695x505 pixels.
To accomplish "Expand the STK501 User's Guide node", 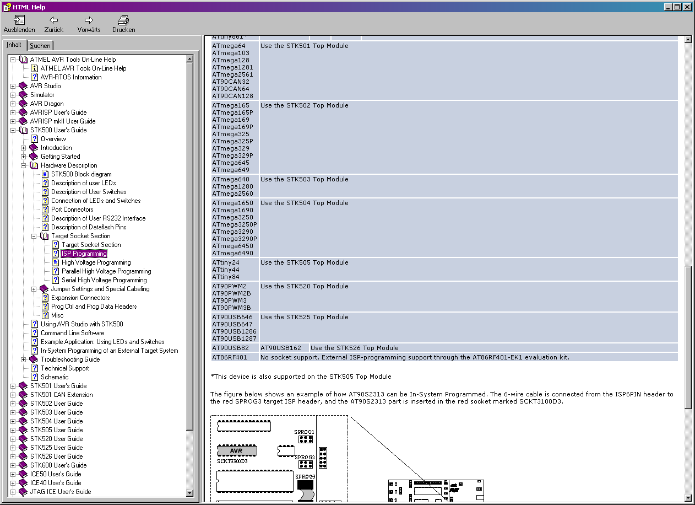I will pyautogui.click(x=13, y=386).
